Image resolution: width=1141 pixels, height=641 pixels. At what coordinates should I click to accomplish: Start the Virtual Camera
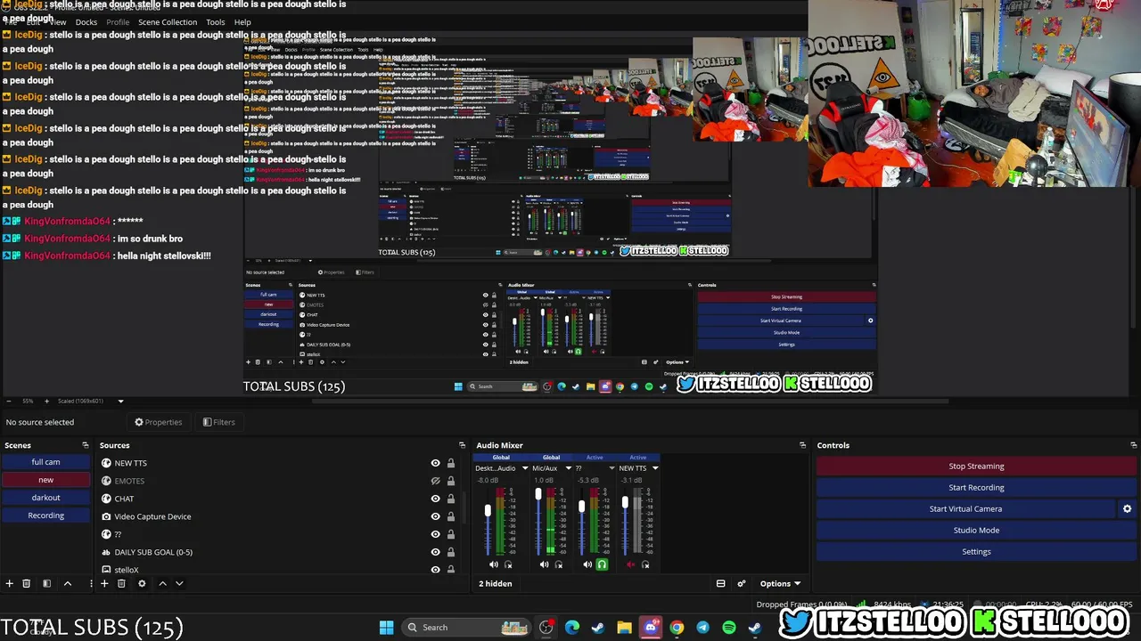coord(965,509)
